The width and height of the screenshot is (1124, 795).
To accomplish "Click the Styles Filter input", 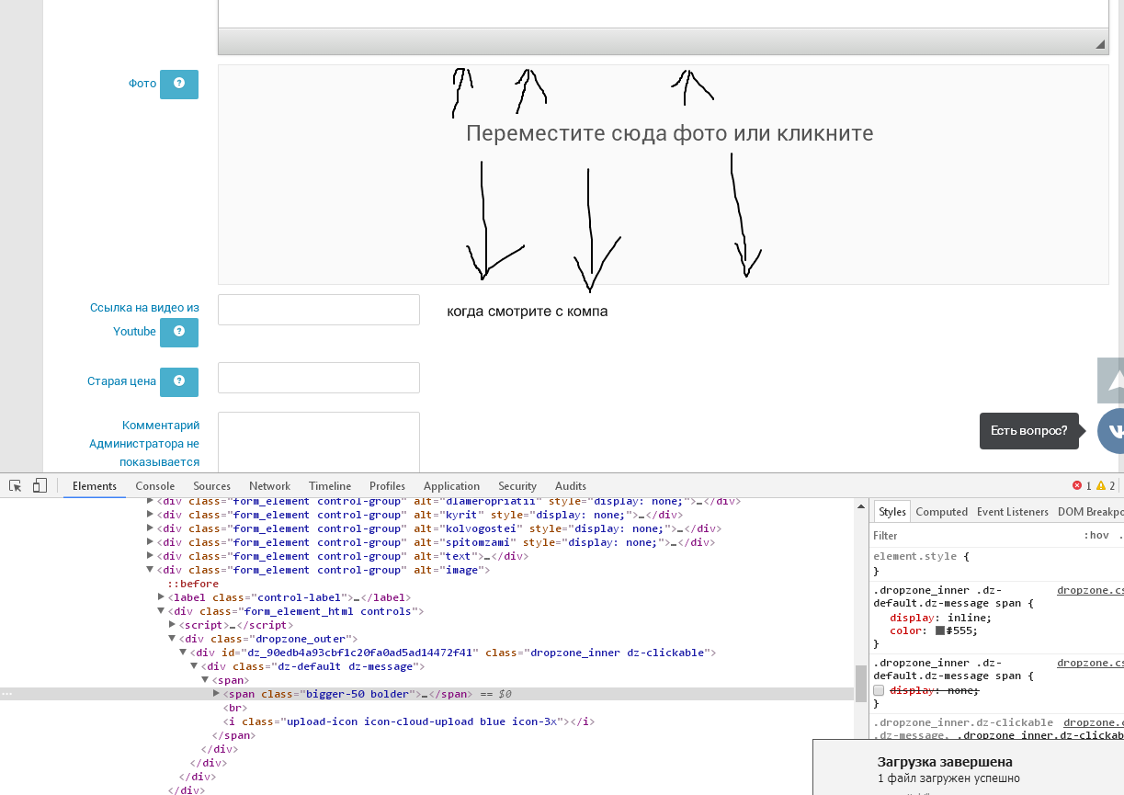I will (974, 535).
